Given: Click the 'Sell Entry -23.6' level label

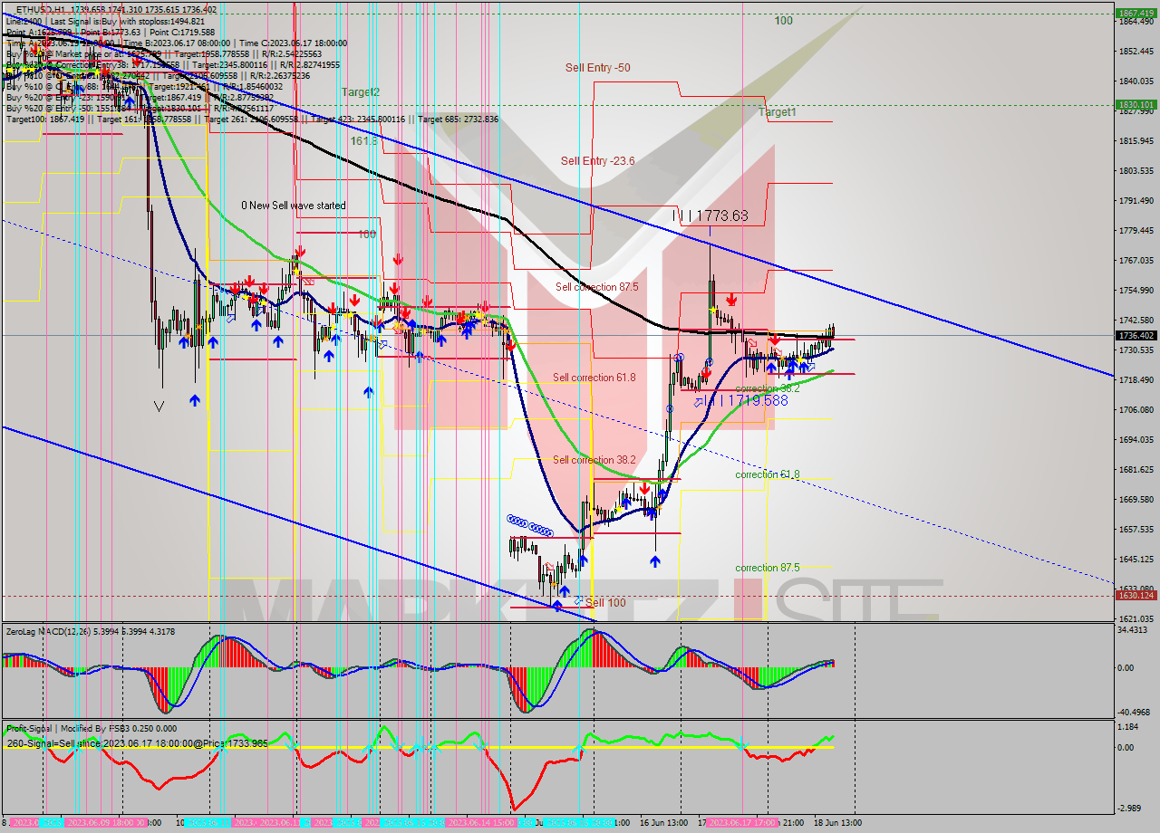Looking at the screenshot, I should 597,161.
